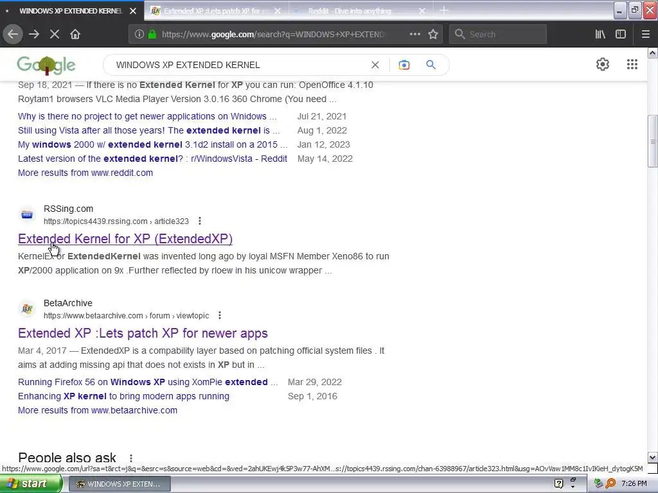Click More results from www.reddit.com

pyautogui.click(x=85, y=173)
